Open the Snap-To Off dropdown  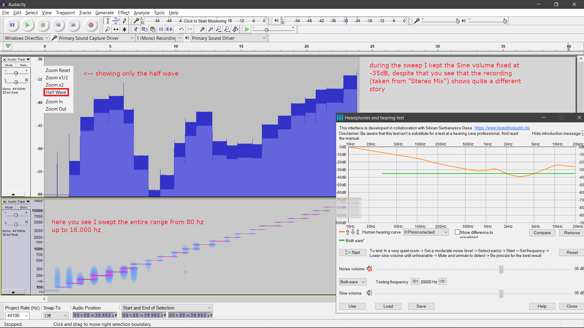point(56,316)
